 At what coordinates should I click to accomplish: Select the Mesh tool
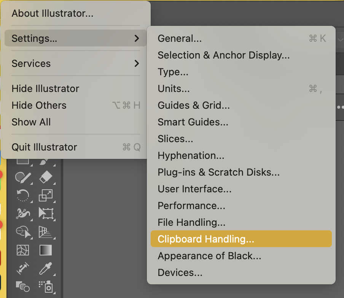[x=23, y=250]
